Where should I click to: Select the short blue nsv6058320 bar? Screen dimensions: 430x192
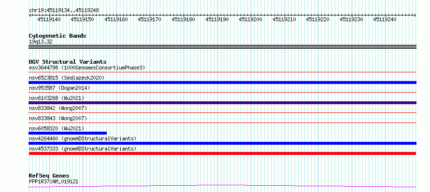68,133
